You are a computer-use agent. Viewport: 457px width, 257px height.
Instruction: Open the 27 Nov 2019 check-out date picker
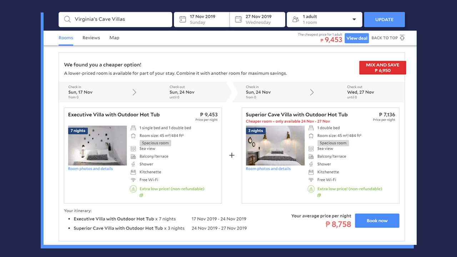point(258,19)
